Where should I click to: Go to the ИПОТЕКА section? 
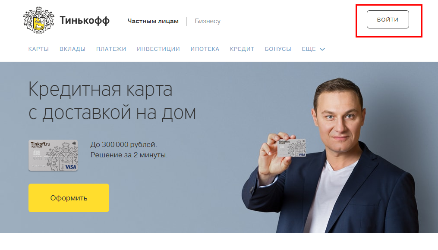click(x=205, y=49)
